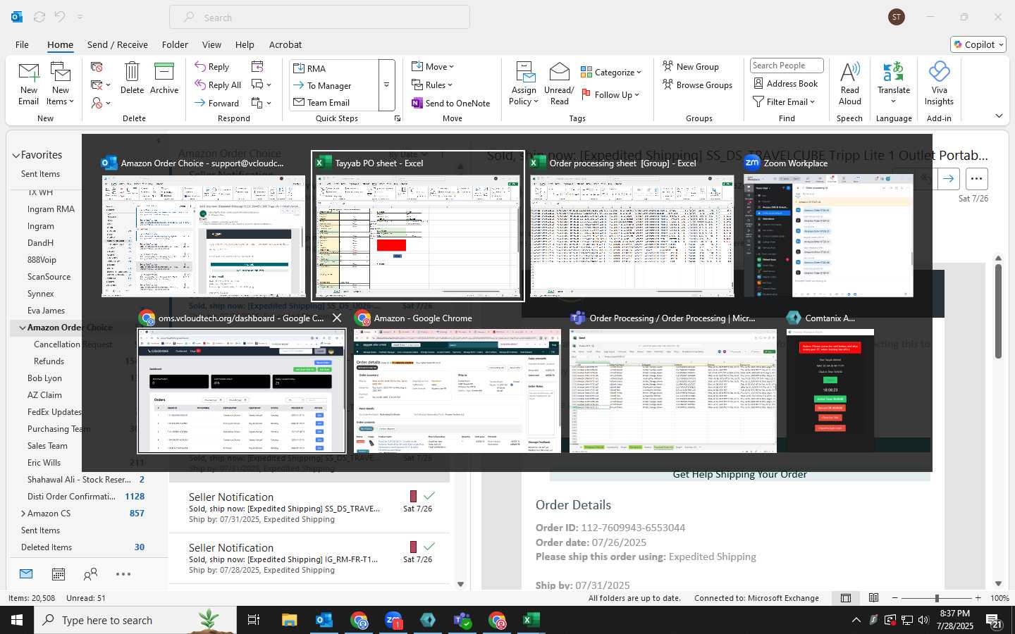Click the Assign Policy icon
This screenshot has height=634, width=1015.
click(x=525, y=72)
